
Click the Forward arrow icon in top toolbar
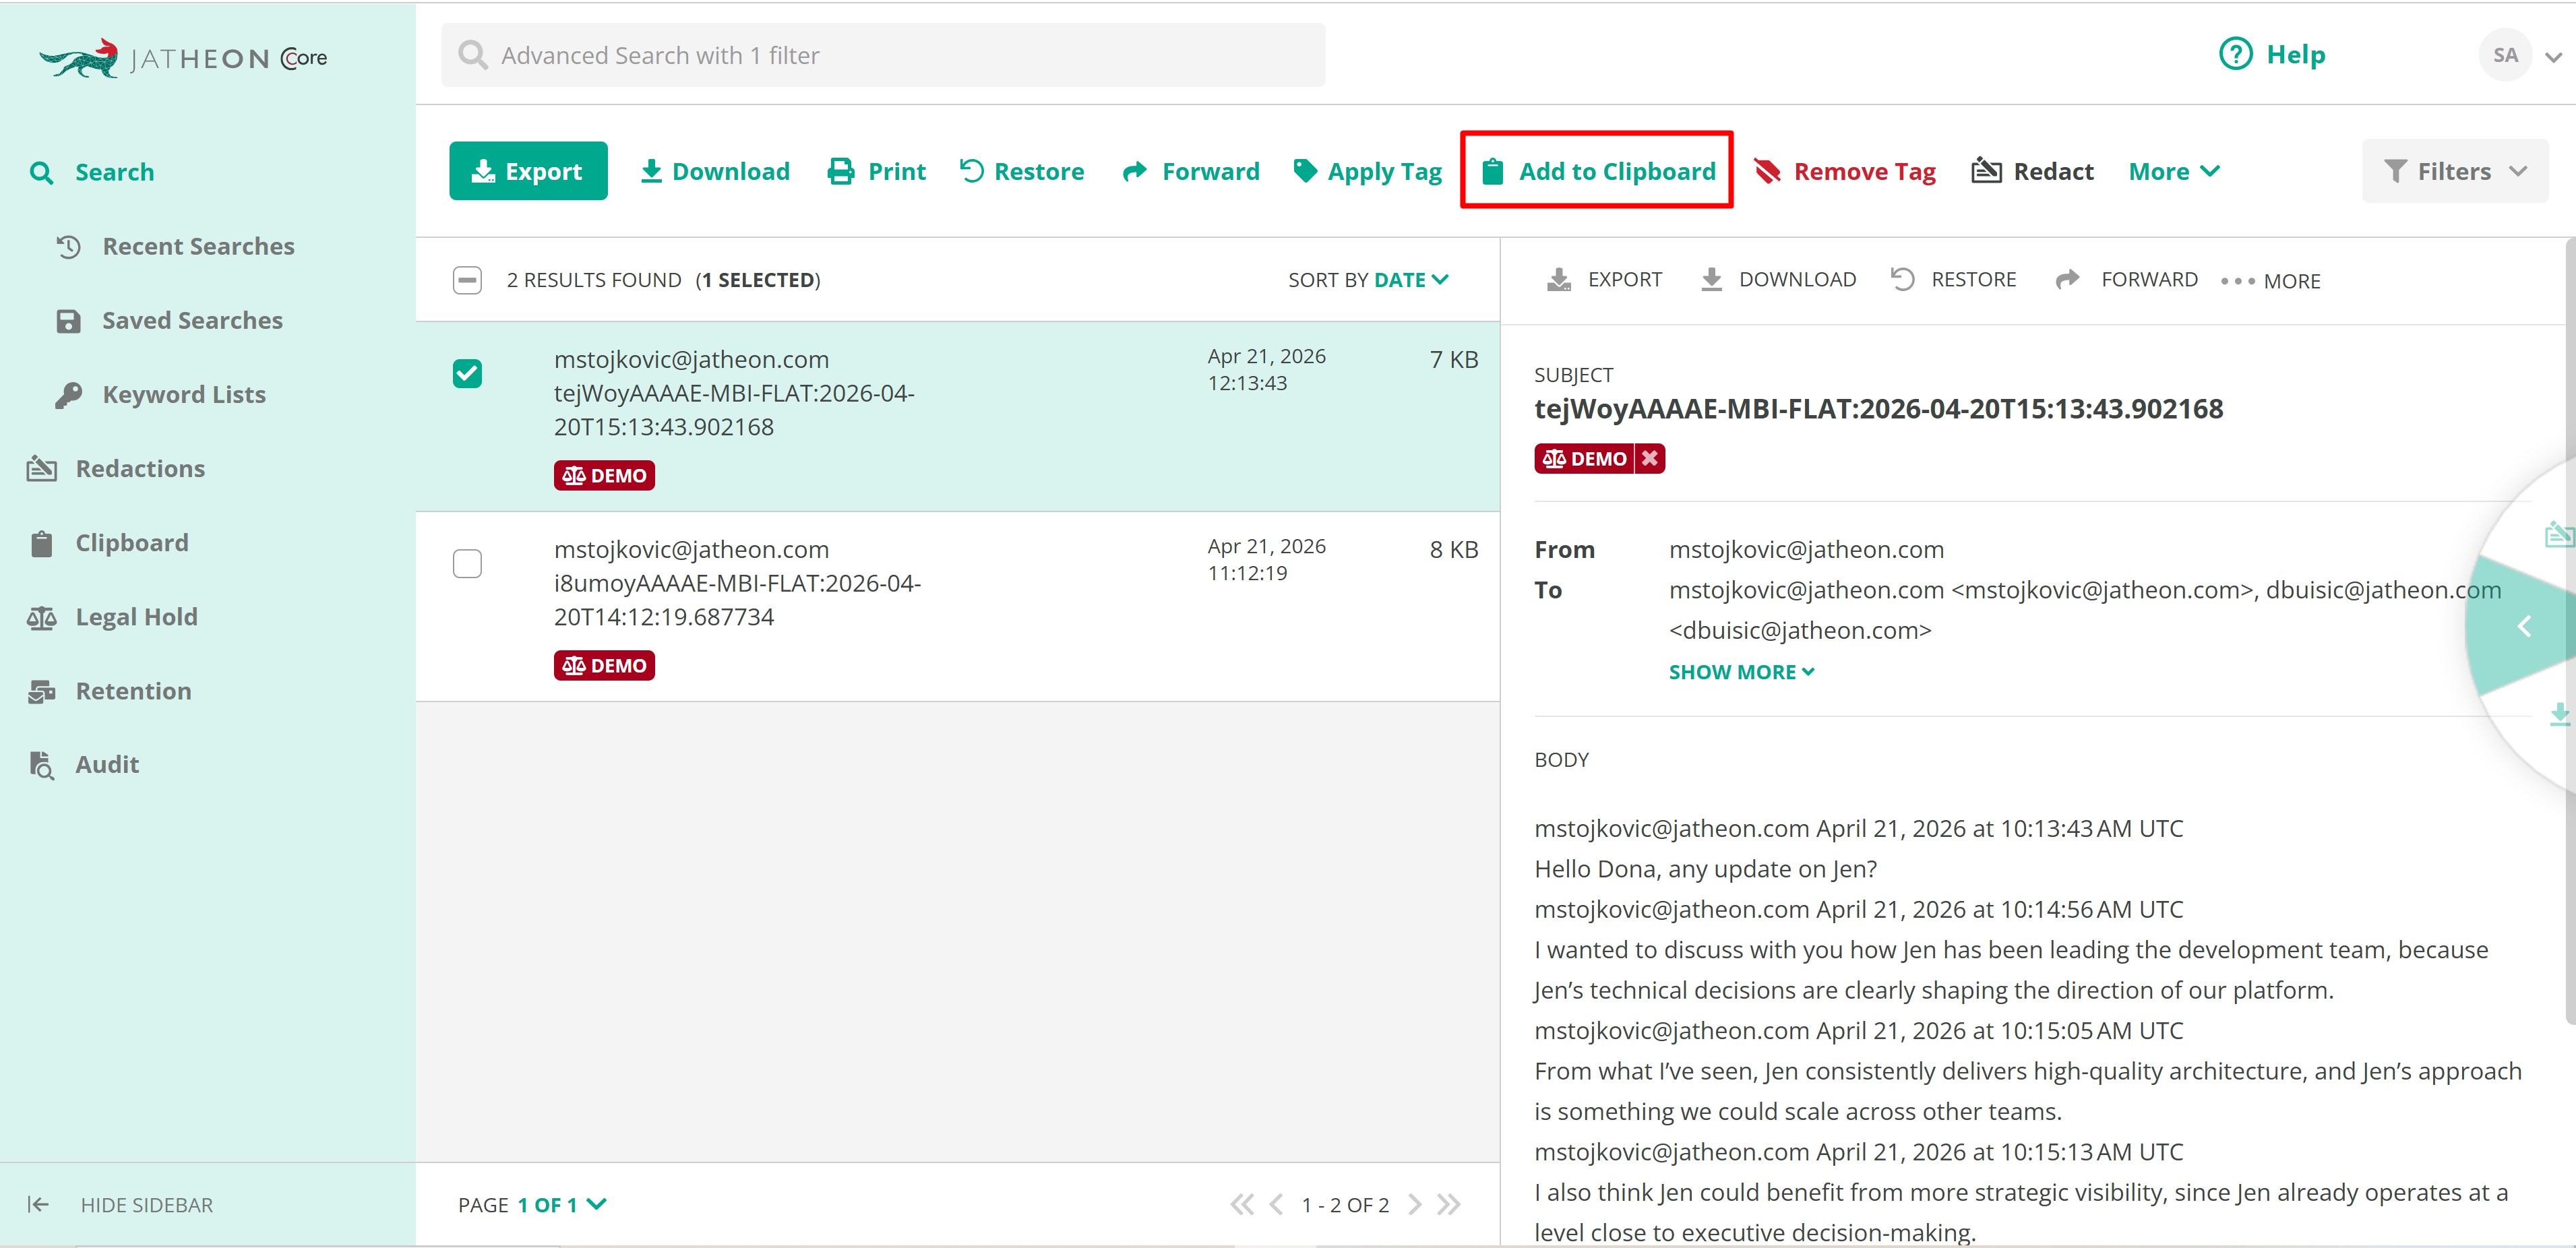pyautogui.click(x=1134, y=171)
